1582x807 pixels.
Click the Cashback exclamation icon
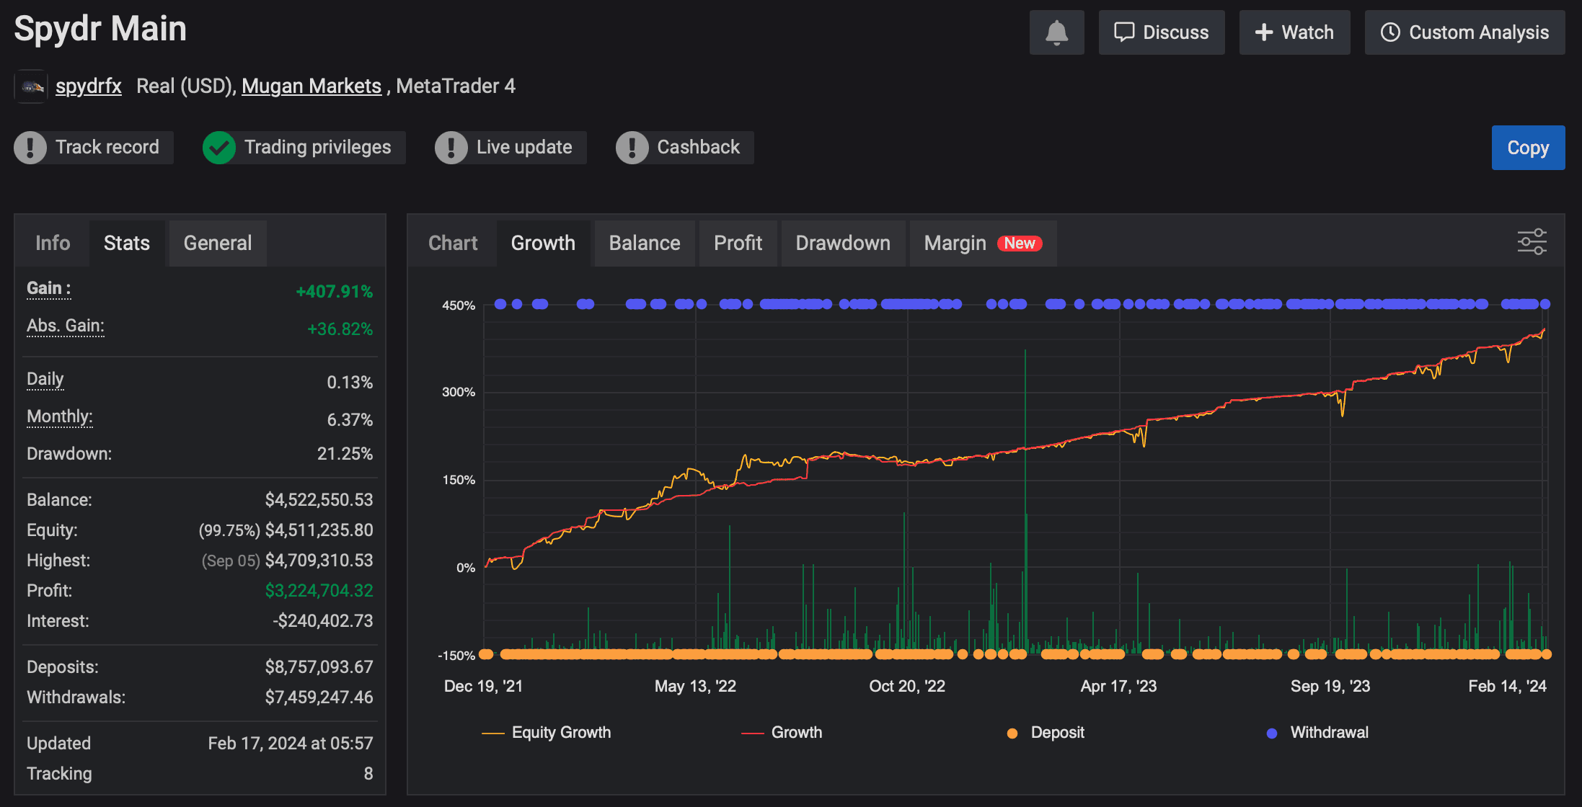tap(632, 148)
